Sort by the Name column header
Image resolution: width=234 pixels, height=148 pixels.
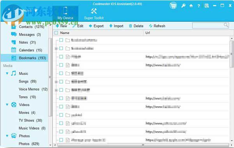coord(65,33)
